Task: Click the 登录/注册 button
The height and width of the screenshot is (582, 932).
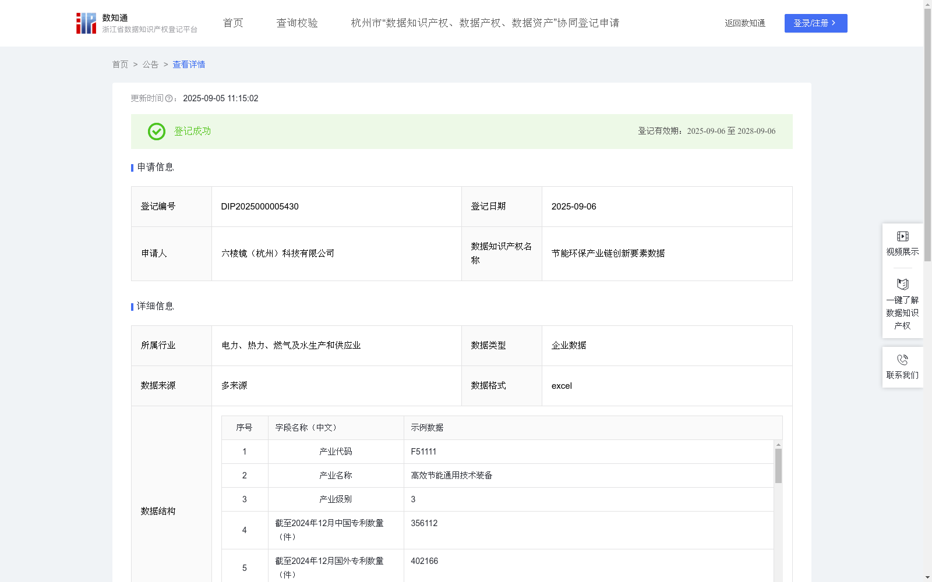Action: (815, 23)
